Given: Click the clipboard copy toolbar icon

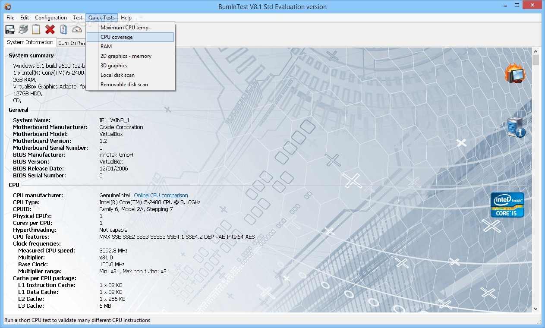Looking at the screenshot, I should click(x=36, y=29).
